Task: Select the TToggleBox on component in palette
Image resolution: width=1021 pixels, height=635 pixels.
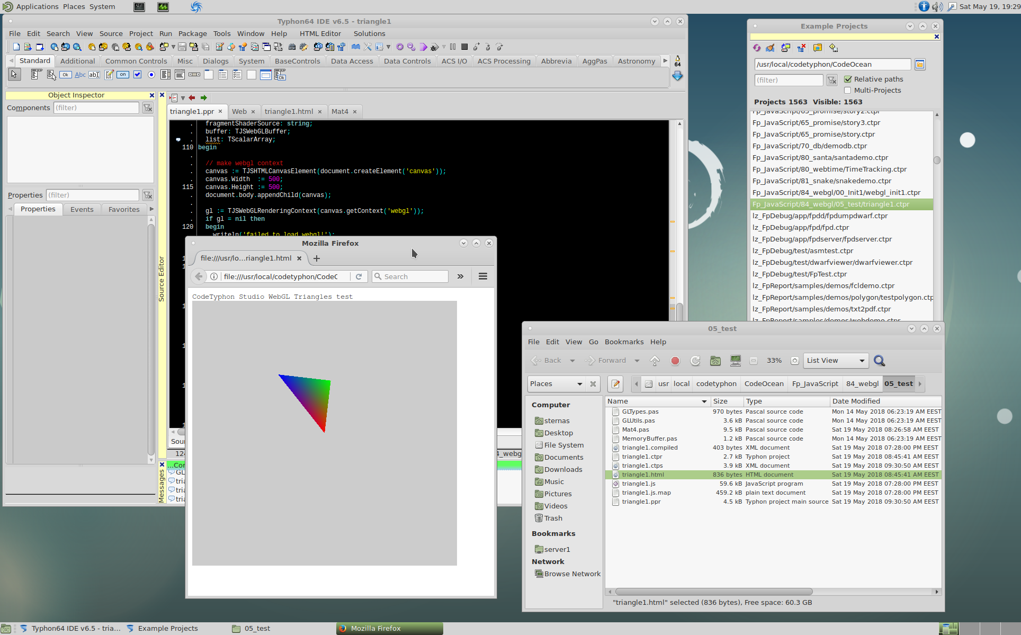Action: click(123, 75)
